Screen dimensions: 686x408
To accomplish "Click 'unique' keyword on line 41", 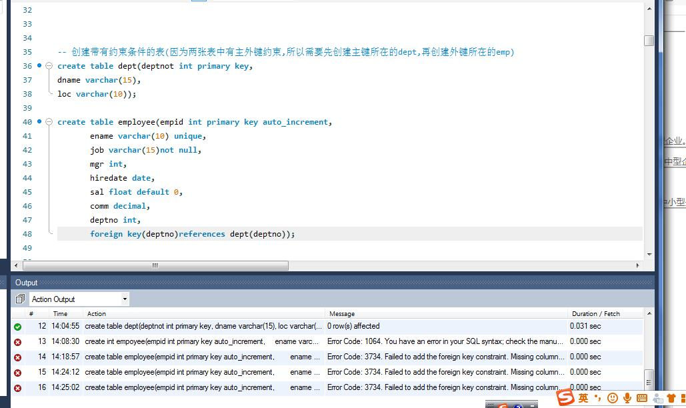I will [188, 136].
